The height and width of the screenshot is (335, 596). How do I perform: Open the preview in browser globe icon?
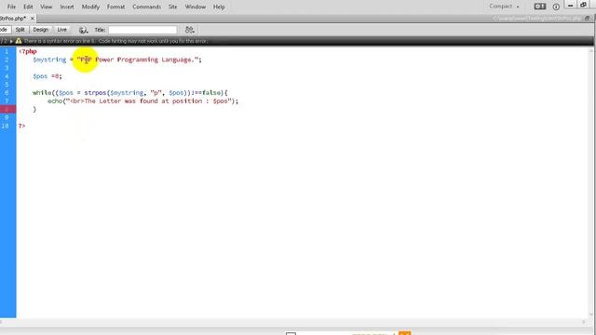point(83,30)
